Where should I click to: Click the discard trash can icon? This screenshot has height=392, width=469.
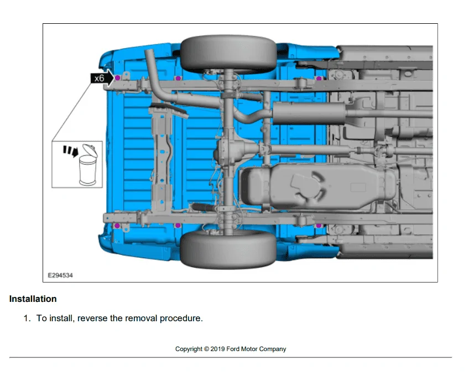(x=88, y=164)
